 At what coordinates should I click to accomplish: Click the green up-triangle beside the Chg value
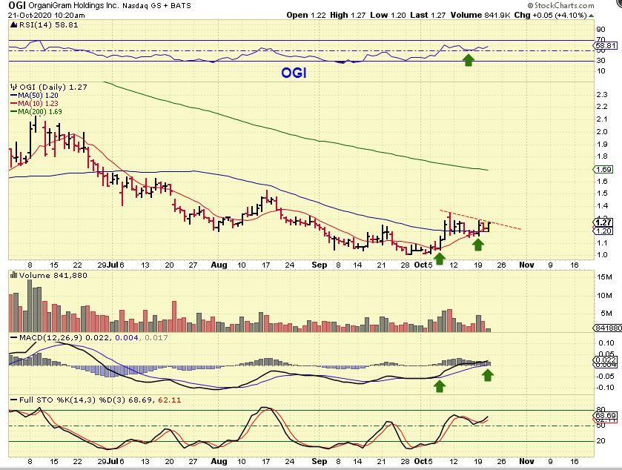click(591, 16)
